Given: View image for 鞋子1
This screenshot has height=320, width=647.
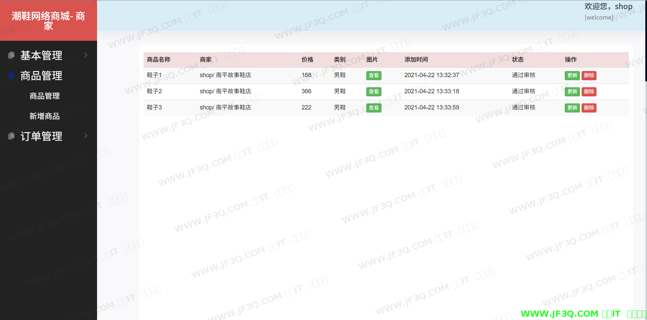Looking at the screenshot, I should [x=373, y=75].
